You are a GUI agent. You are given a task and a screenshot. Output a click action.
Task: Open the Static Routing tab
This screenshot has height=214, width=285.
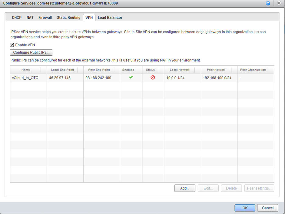[69, 17]
